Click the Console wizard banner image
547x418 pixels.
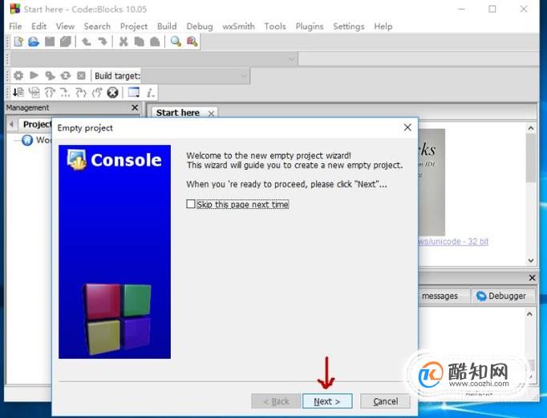pyautogui.click(x=115, y=252)
